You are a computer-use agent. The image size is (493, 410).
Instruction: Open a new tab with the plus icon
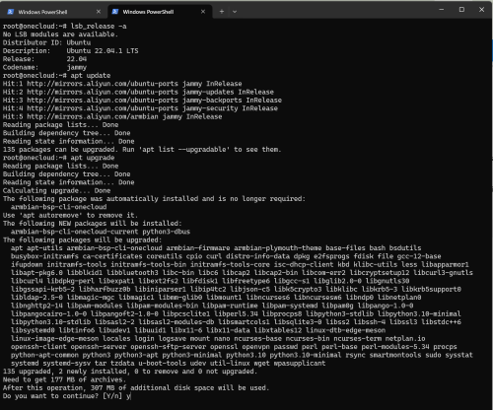pyautogui.click(x=222, y=12)
